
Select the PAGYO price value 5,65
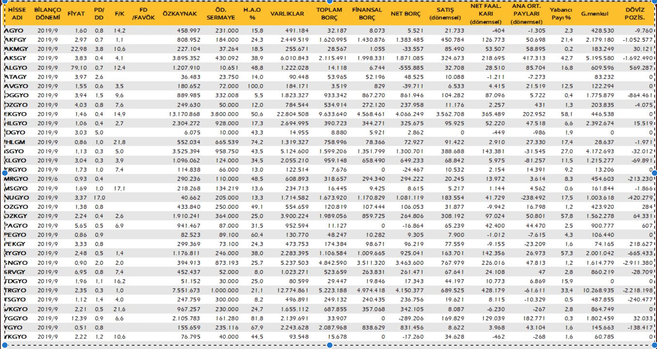tap(81, 226)
